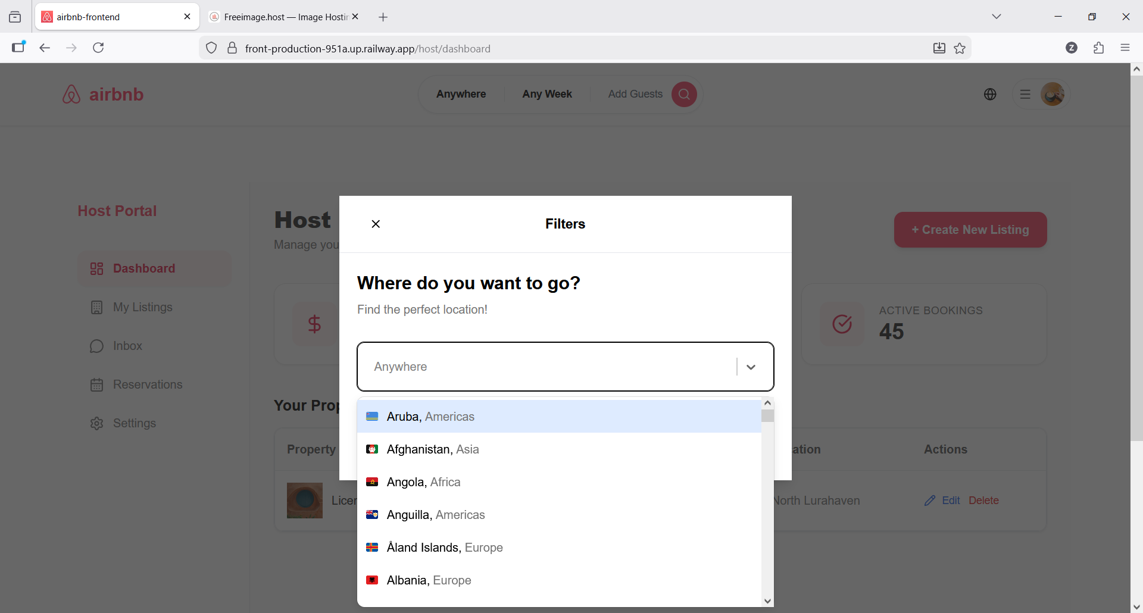
Task: Select Albania, Europe option
Action: 559,580
